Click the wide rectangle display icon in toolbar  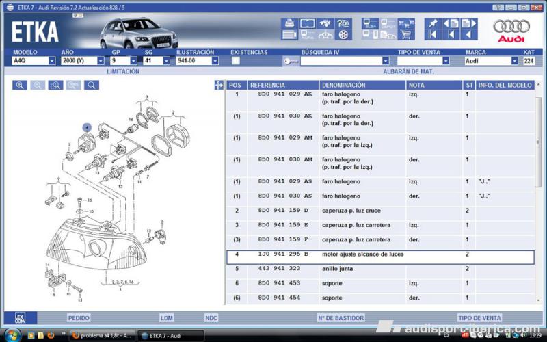(x=307, y=23)
